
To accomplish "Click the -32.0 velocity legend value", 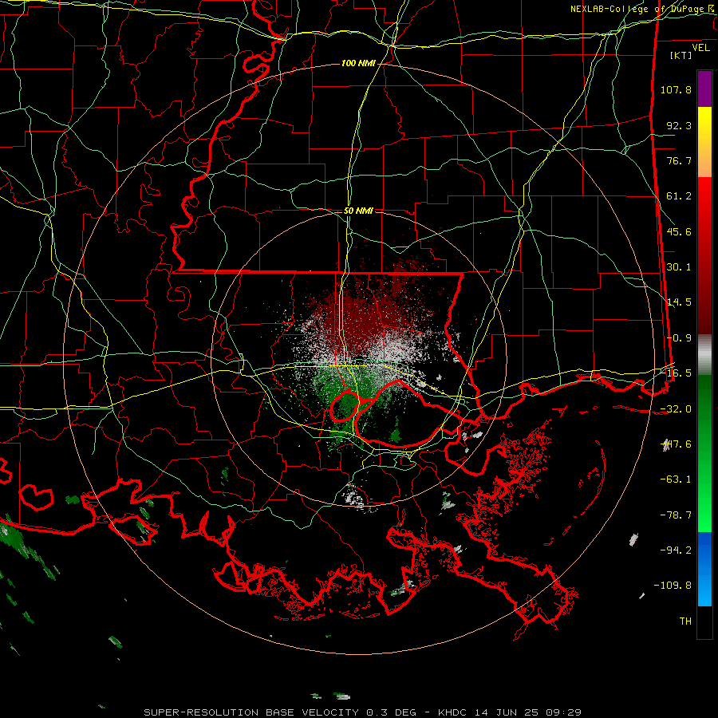I will 676,409.
